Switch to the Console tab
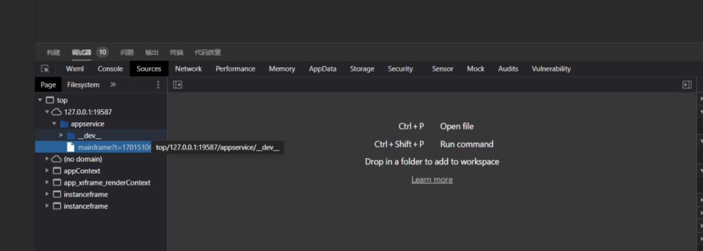Screen dimensions: 703x251 (x=110, y=69)
